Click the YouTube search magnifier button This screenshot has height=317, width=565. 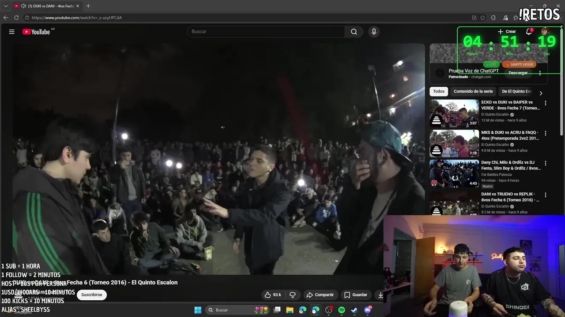click(x=354, y=32)
